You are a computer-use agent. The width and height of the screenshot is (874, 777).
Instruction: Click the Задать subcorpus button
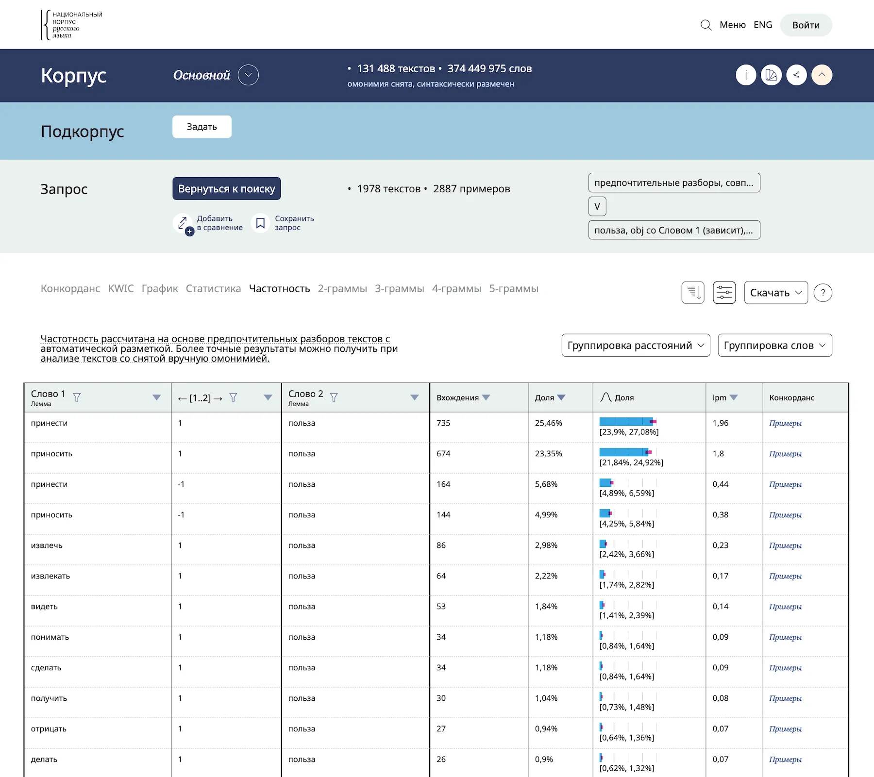202,127
